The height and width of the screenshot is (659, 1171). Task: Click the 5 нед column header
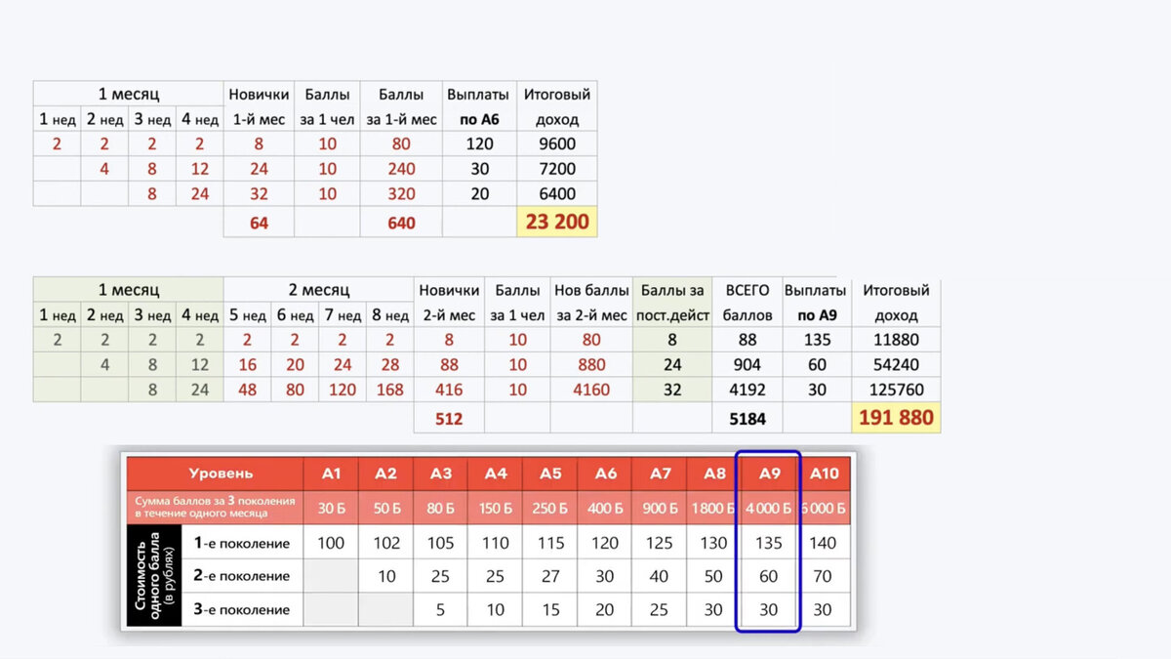click(x=247, y=315)
